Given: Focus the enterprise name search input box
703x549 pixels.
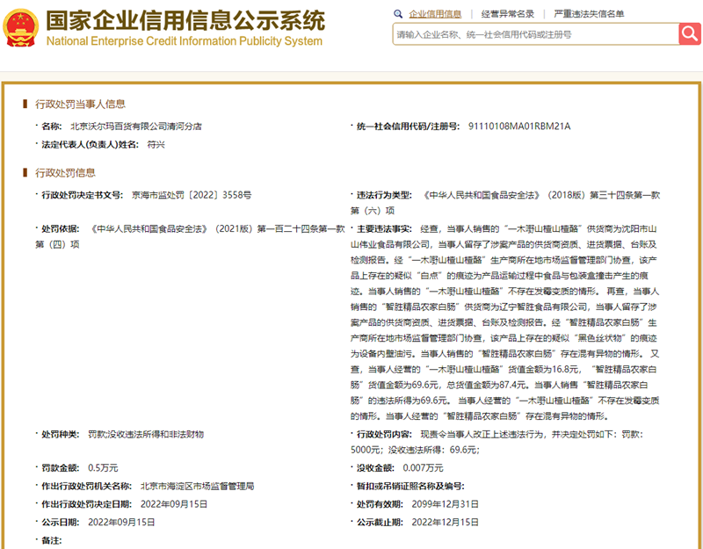Looking at the screenshot, I should (536, 34).
